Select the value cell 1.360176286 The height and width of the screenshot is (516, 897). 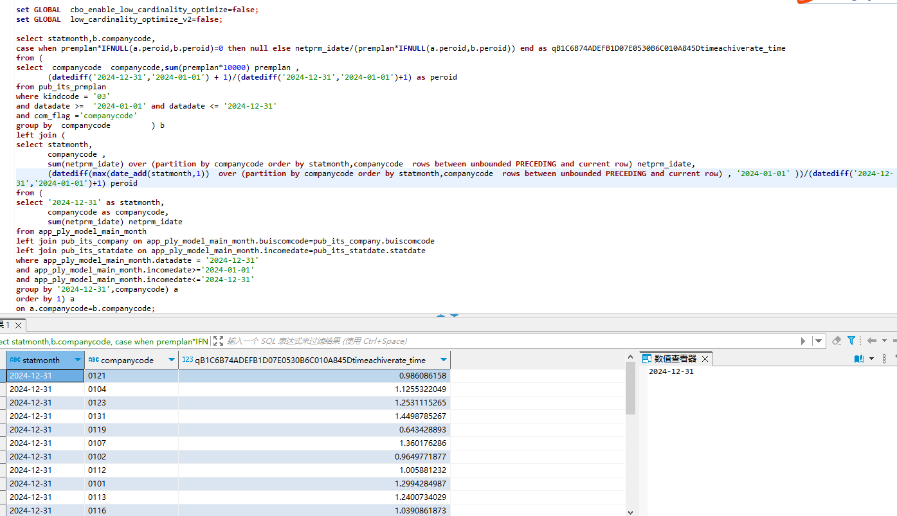[314, 443]
